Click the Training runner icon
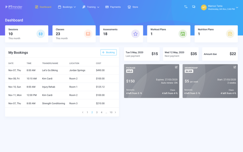The height and width of the screenshot is (152, 243). [x=84, y=7]
